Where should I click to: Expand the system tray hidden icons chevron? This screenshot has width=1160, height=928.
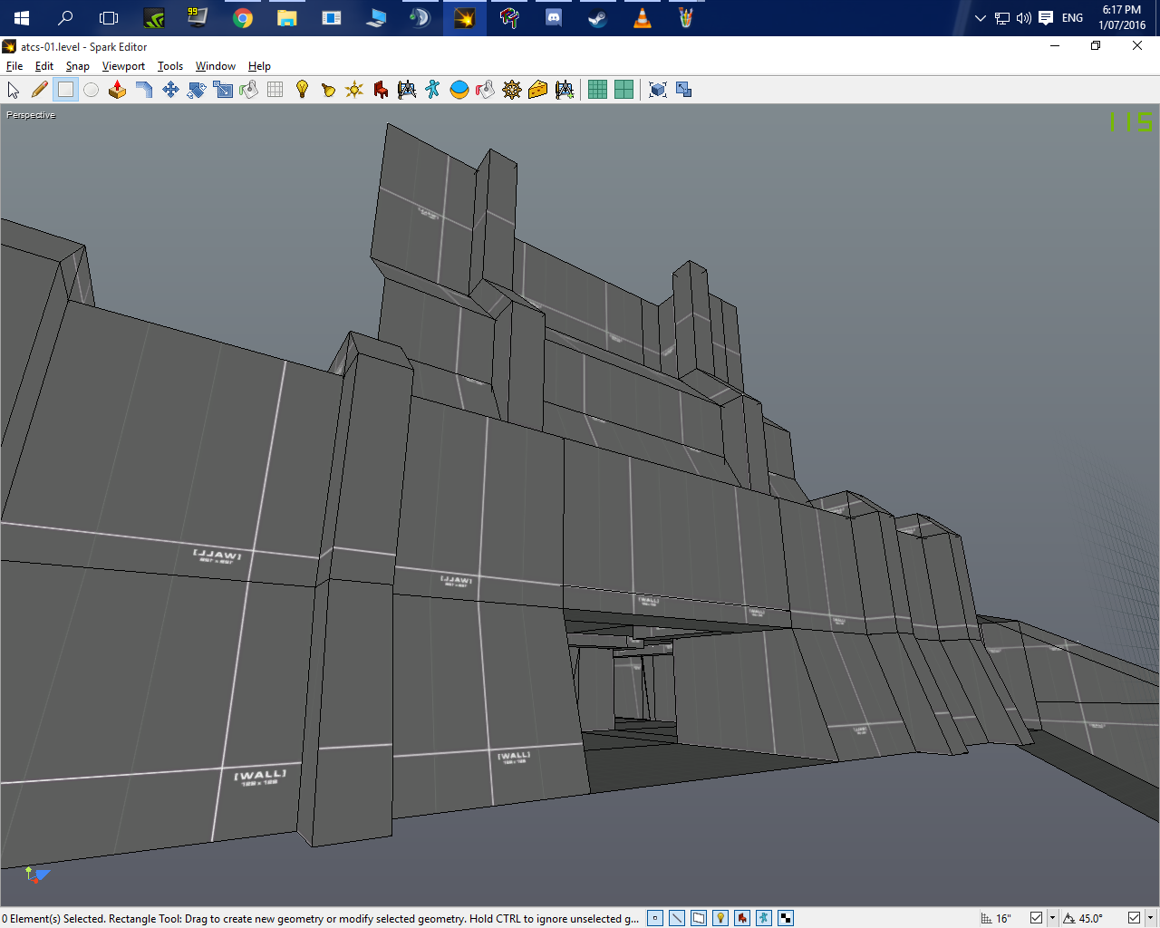point(980,18)
